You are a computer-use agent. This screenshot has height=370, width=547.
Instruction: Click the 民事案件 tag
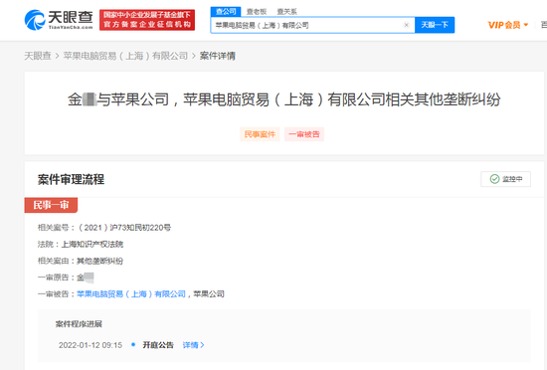260,134
